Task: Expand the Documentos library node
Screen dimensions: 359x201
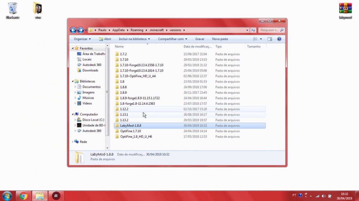Action: 75,87
